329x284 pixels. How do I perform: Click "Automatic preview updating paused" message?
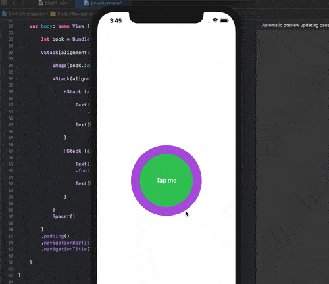[x=295, y=25]
